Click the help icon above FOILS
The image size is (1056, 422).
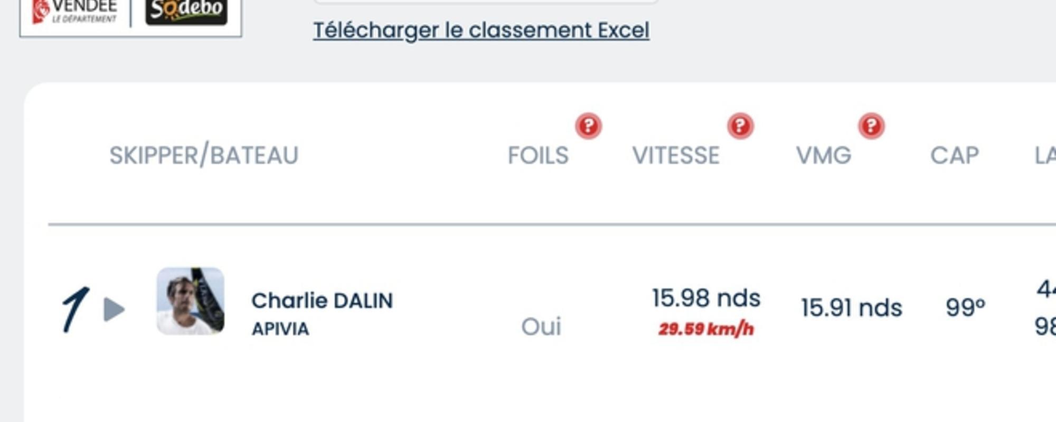[588, 126]
